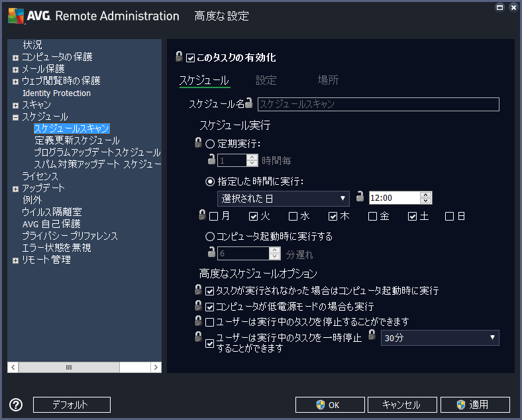Click the 12:00 time input field
The image size is (522, 420).
pos(394,197)
